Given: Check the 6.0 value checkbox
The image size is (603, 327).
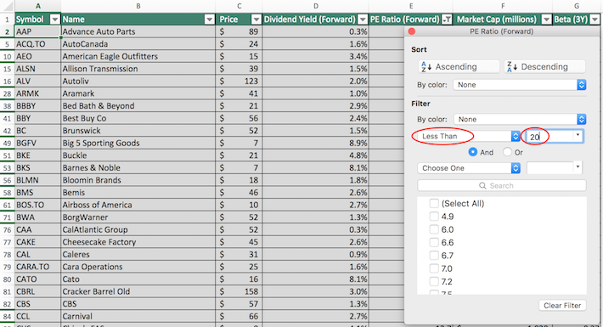Looking at the screenshot, I should [x=434, y=229].
